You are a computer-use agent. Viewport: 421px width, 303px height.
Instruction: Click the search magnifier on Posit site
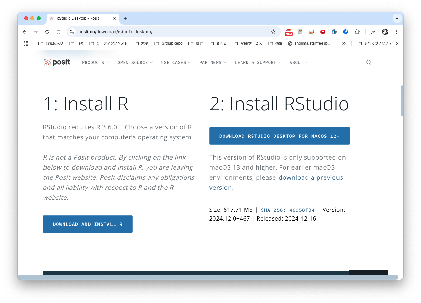point(368,62)
